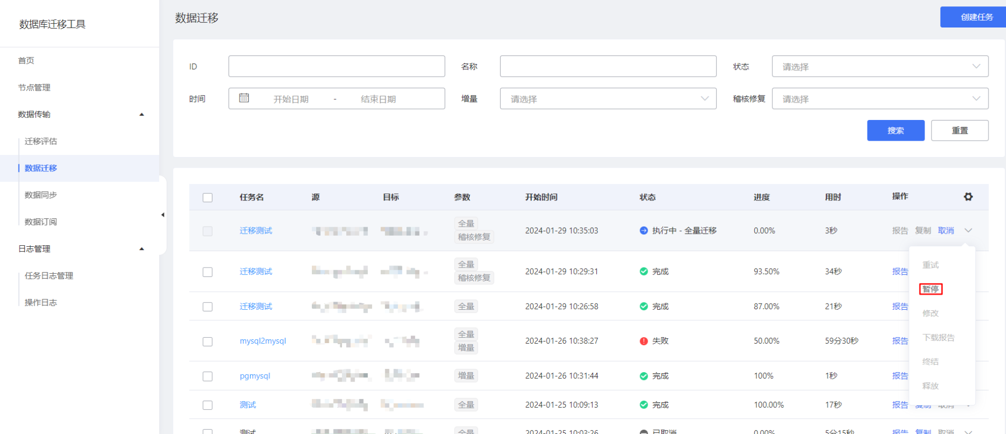Open the 迁移测试 task started at 10:26:58

point(256,306)
